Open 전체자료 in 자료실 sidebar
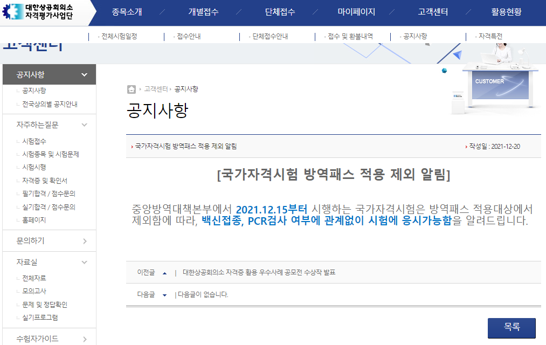Screen dimensions: 546x345 [34, 278]
